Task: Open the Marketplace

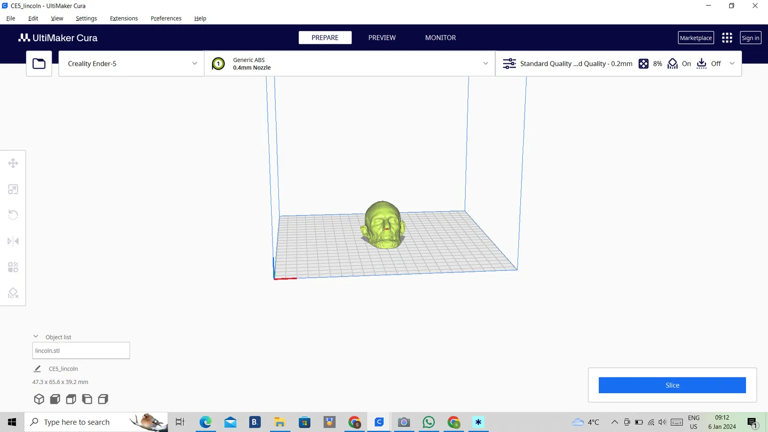Action: 696,38
